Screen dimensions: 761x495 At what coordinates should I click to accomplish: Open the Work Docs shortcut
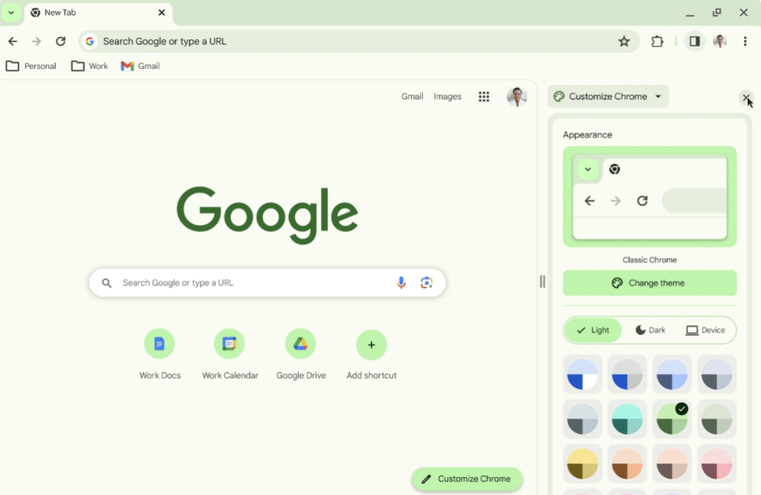(160, 355)
